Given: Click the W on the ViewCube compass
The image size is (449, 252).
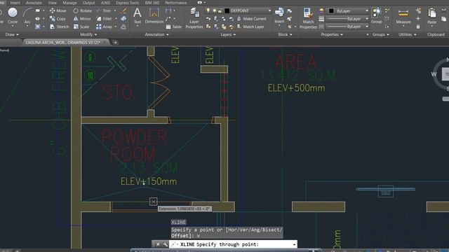Looking at the screenshot, I should pos(434,74).
